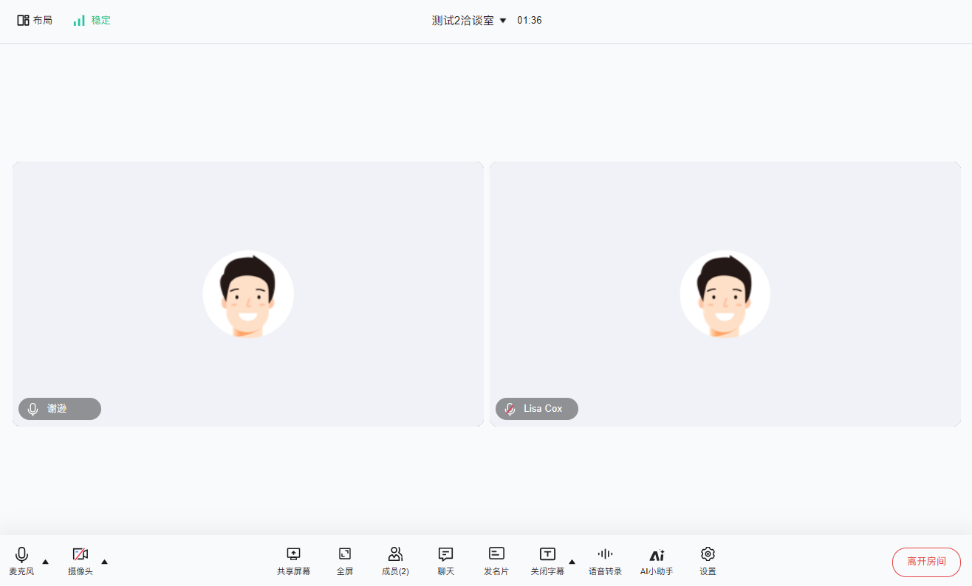Expand microphone options arrow

(x=46, y=562)
